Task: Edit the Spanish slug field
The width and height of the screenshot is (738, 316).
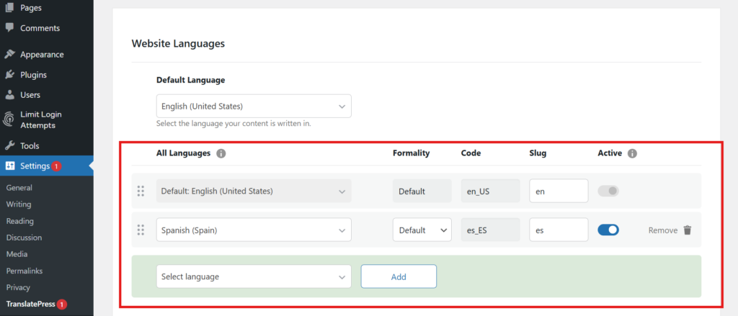Action: click(559, 230)
